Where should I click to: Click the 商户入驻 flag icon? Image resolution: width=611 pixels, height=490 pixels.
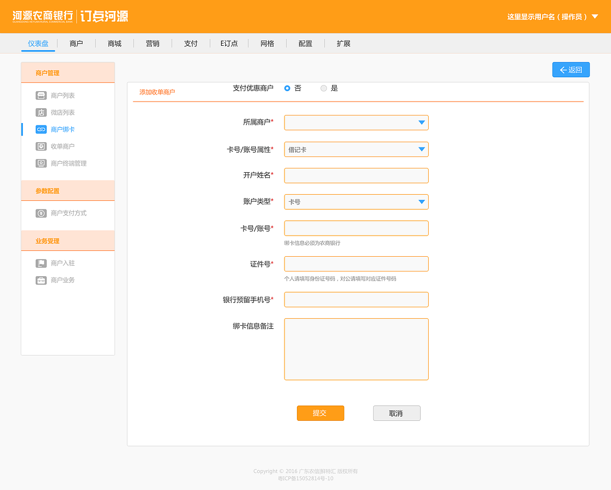(x=41, y=263)
